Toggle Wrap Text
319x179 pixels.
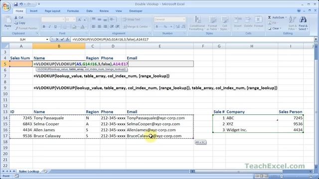(x=132, y=19)
